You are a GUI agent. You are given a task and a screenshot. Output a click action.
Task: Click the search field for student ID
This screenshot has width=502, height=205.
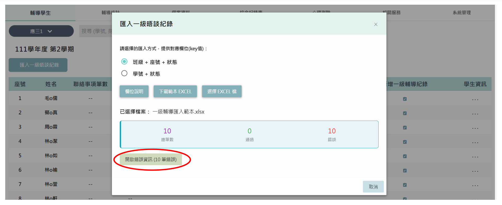tap(96, 31)
